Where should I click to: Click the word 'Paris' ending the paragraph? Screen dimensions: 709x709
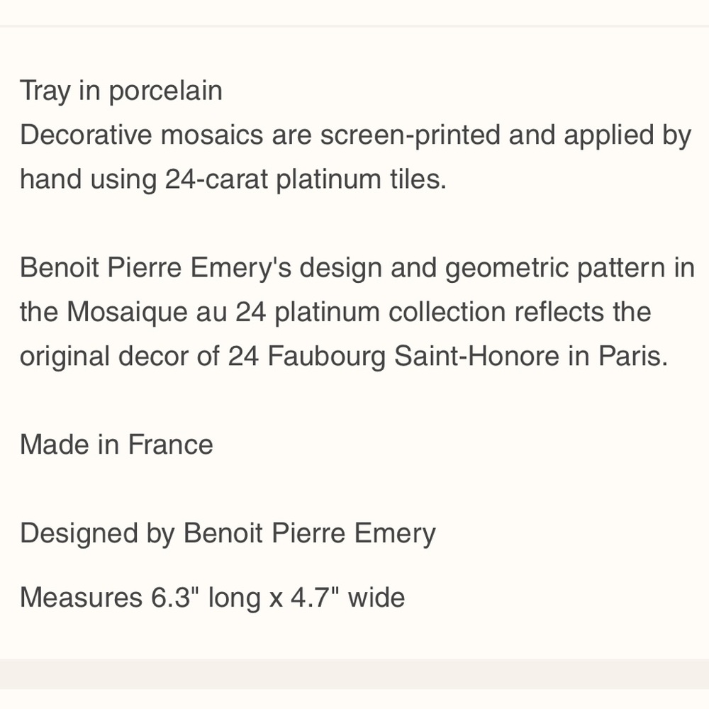(633, 356)
